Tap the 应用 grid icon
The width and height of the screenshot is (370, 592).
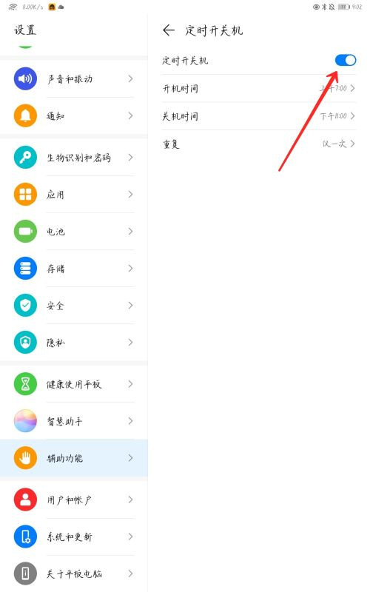click(25, 194)
